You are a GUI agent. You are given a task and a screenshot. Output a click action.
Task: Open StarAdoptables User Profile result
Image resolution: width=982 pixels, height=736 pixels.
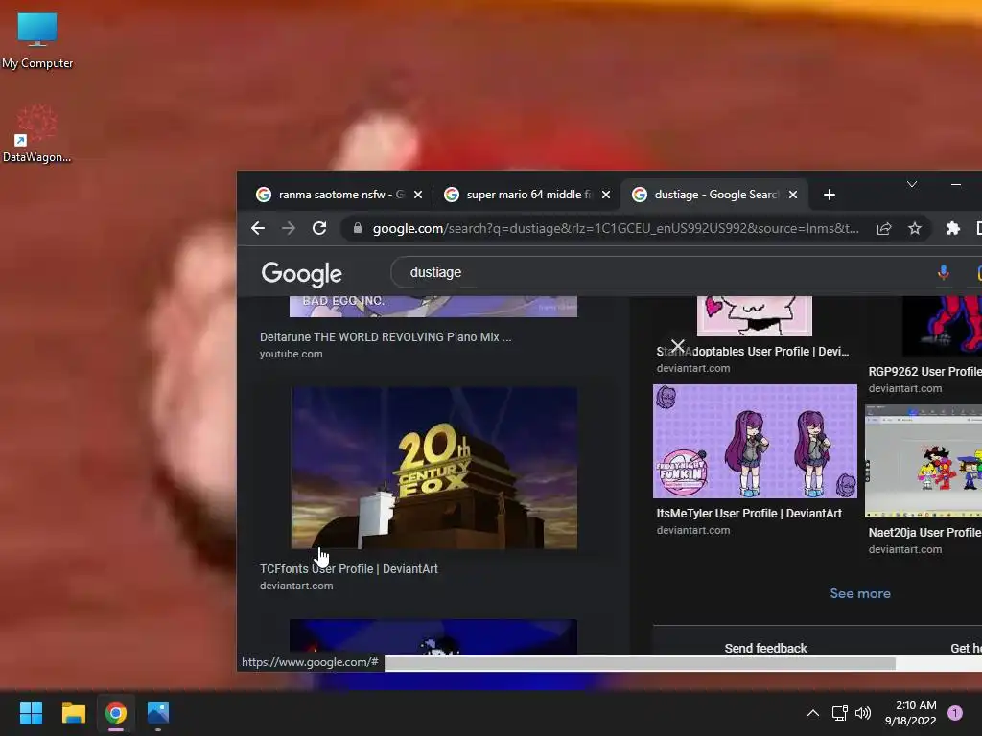pyautogui.click(x=753, y=351)
